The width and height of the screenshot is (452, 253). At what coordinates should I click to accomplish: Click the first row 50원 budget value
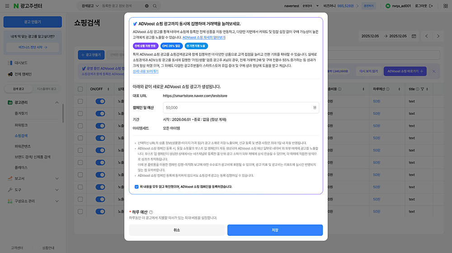tap(377, 102)
